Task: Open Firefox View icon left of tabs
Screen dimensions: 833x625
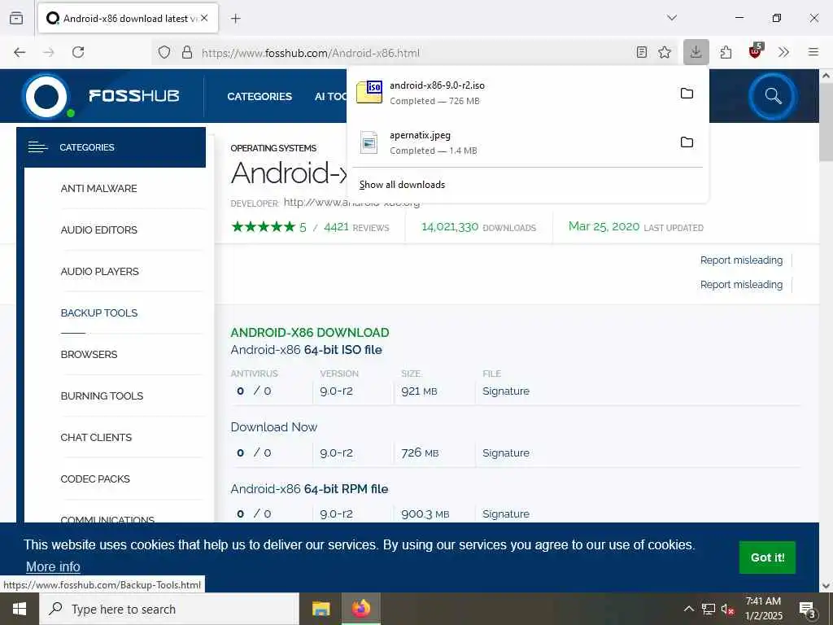Action: point(16,18)
